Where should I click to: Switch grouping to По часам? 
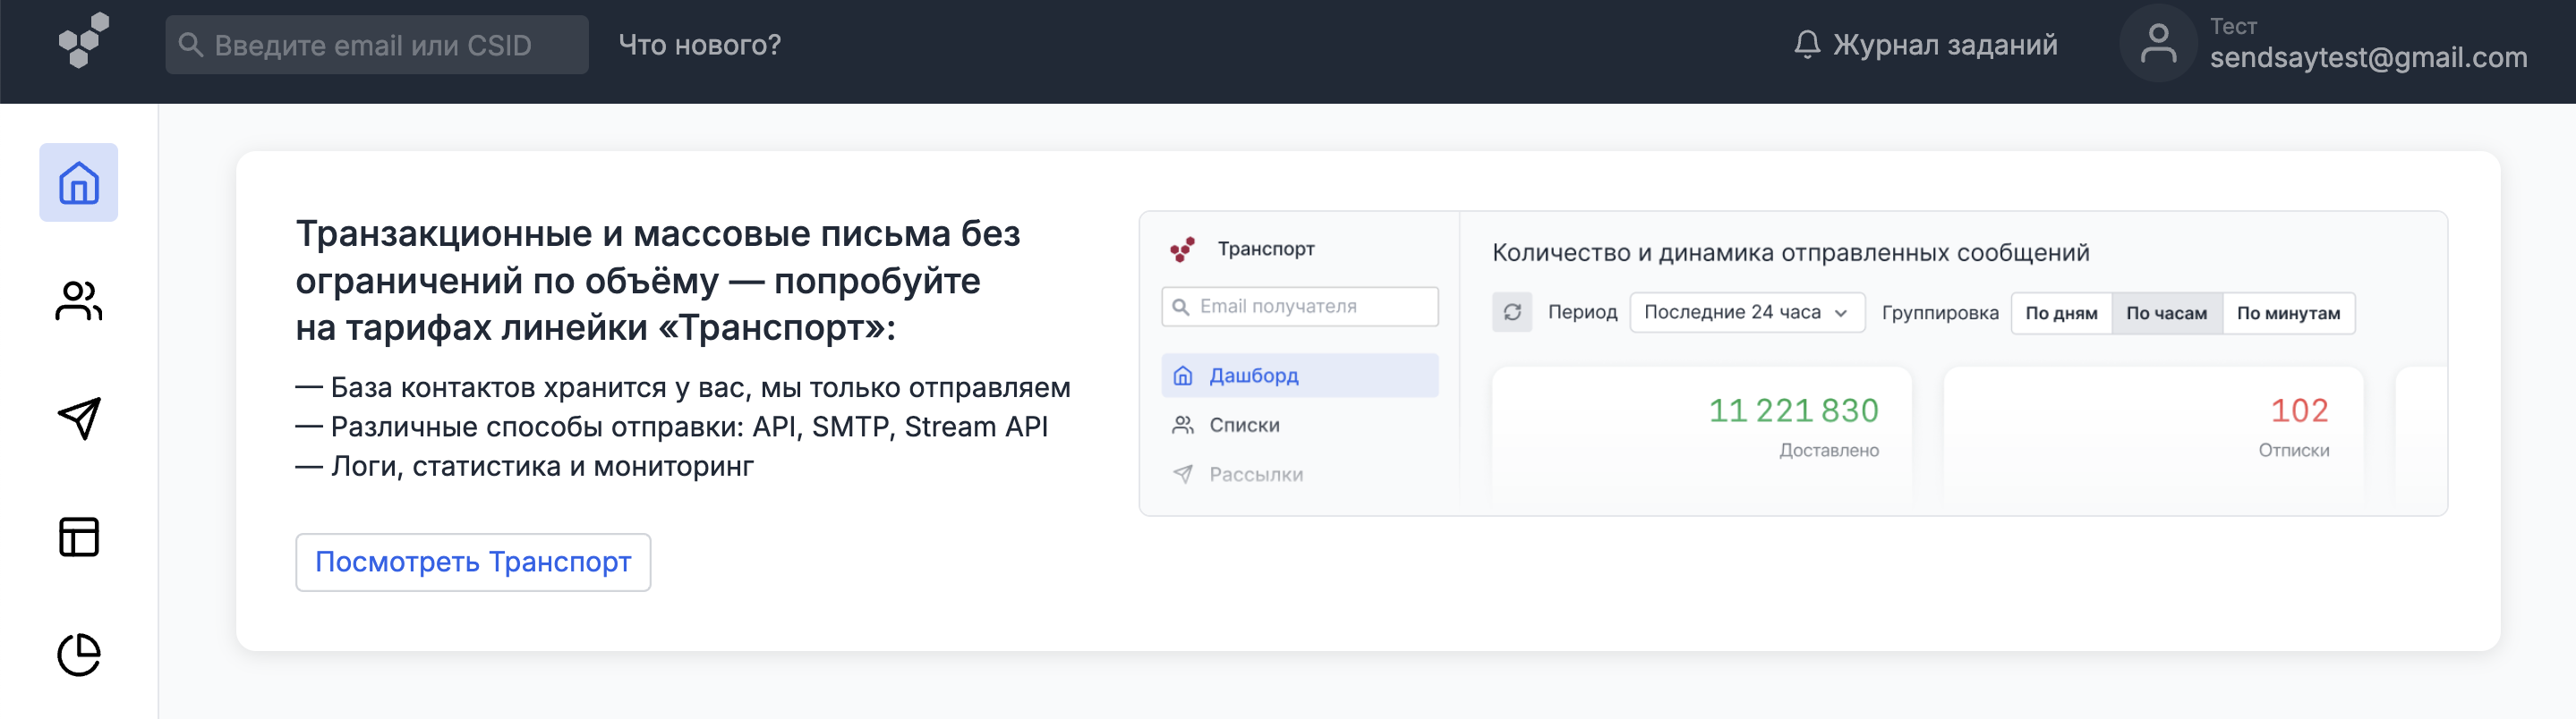click(2165, 313)
